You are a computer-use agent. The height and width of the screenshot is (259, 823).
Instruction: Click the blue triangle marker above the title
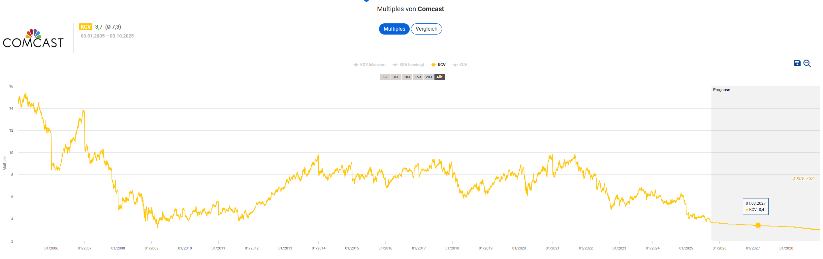coord(366,1)
